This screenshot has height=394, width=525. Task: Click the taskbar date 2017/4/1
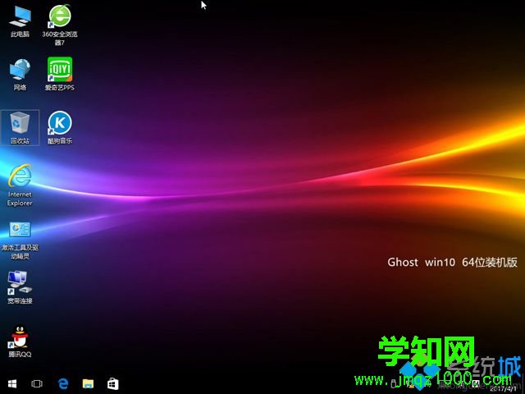pos(503,389)
